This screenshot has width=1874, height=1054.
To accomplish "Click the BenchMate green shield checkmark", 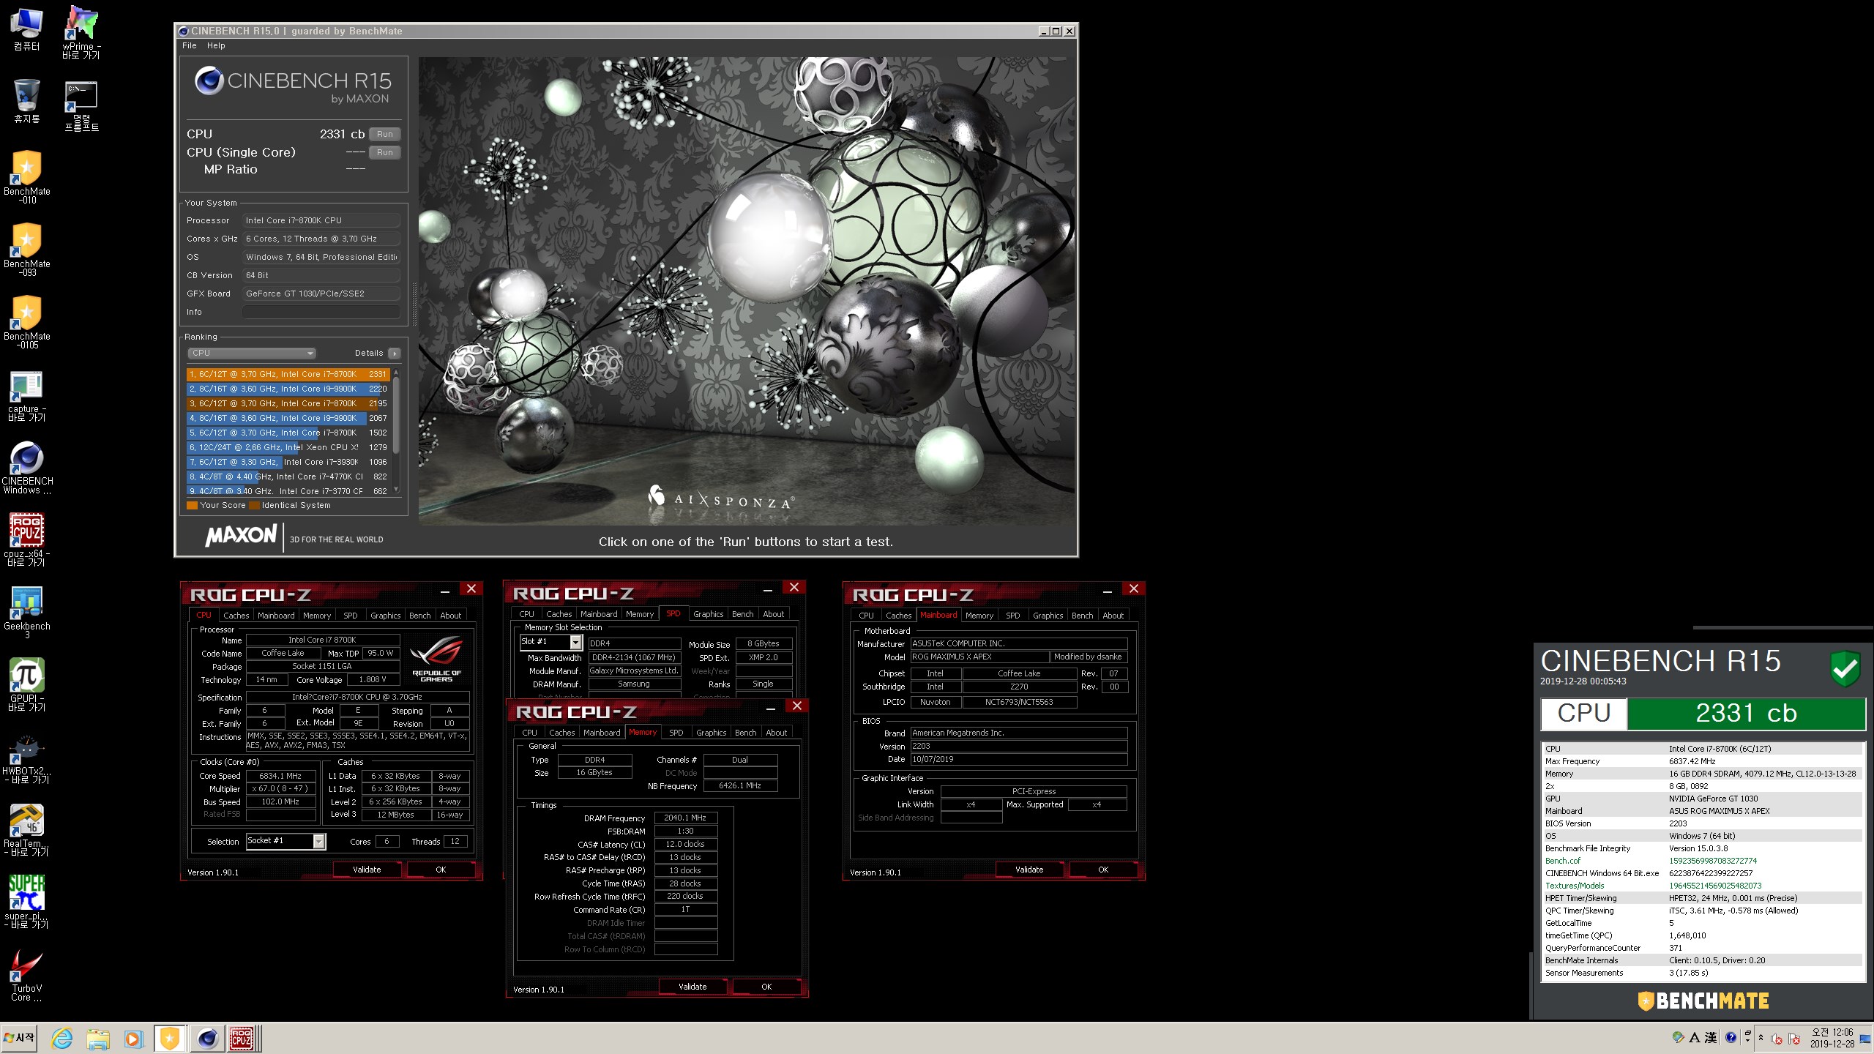I will (1845, 668).
